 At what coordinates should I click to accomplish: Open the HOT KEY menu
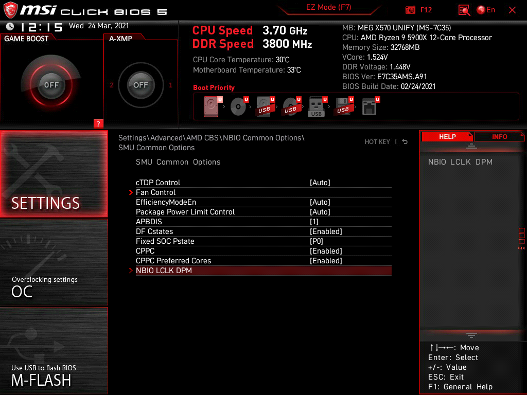[x=377, y=142]
